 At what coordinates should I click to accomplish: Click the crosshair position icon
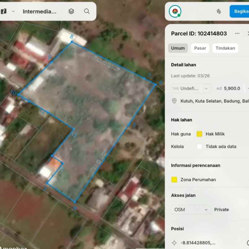[174, 243]
